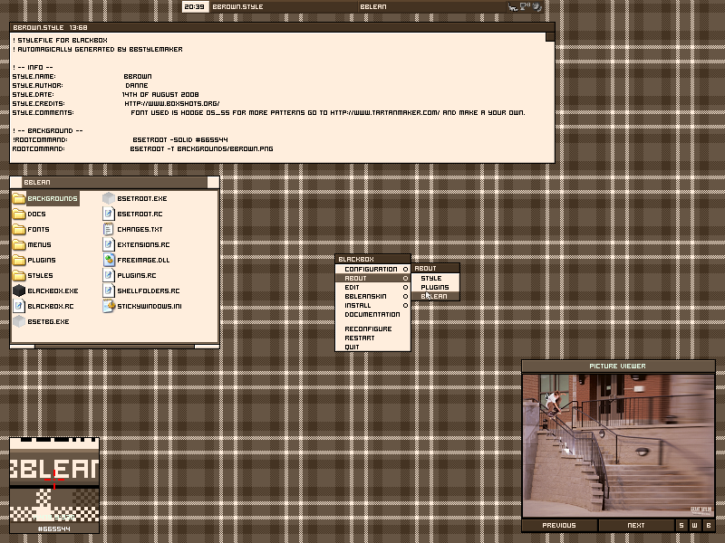Screen dimensions: 725x543
Task: Click the "! -- Background --" comment line
Action: coord(48,131)
